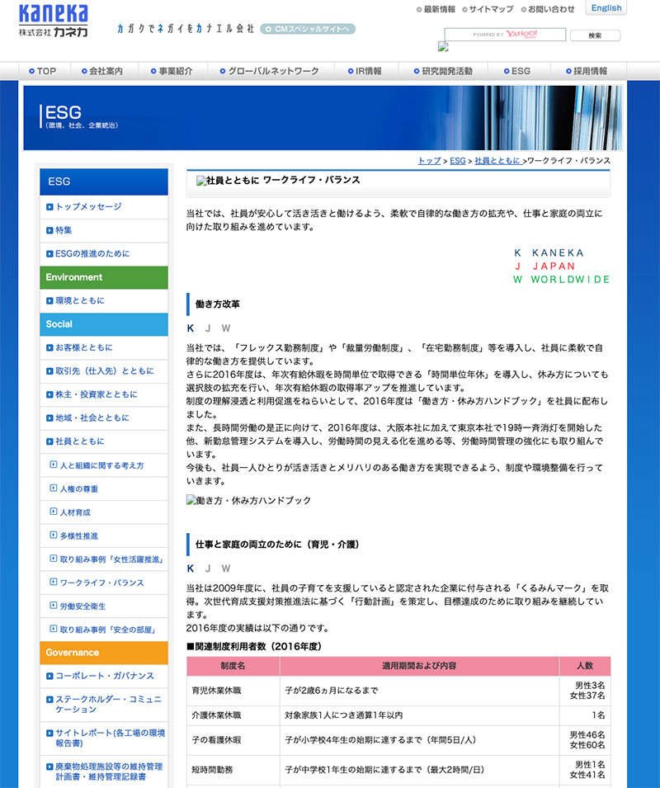The width and height of the screenshot is (660, 788).
Task: Open トップメッセージ in the ESG sidebar
Action: coord(88,207)
